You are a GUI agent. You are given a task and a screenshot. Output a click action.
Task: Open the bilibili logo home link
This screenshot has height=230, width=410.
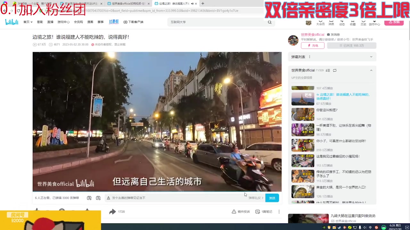pyautogui.click(x=12, y=22)
